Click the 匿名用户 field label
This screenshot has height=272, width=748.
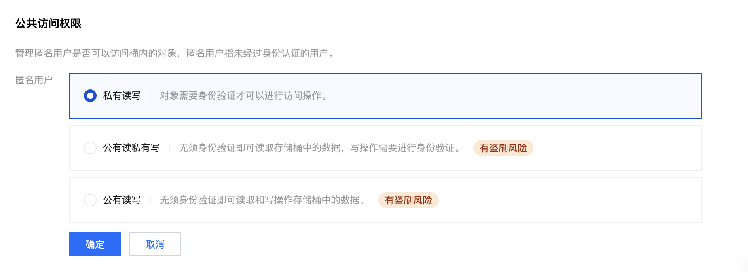click(x=34, y=80)
